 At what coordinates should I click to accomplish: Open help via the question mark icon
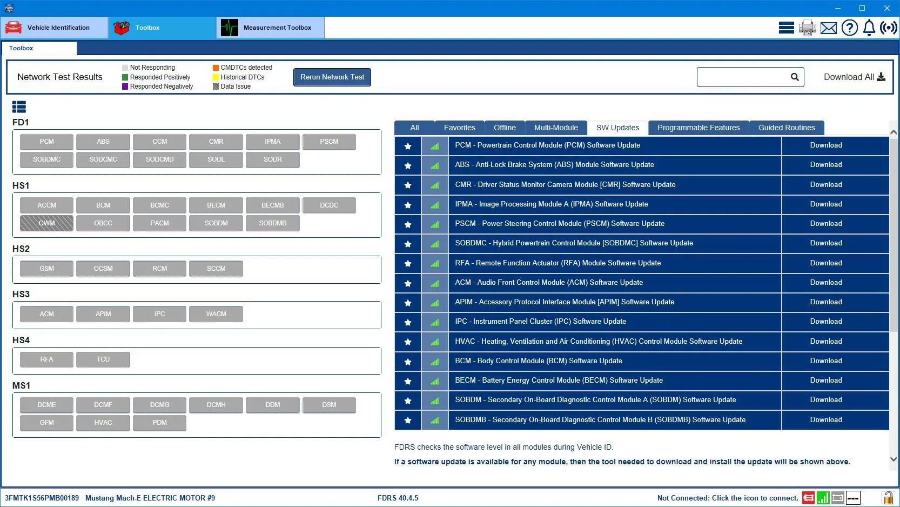(850, 28)
